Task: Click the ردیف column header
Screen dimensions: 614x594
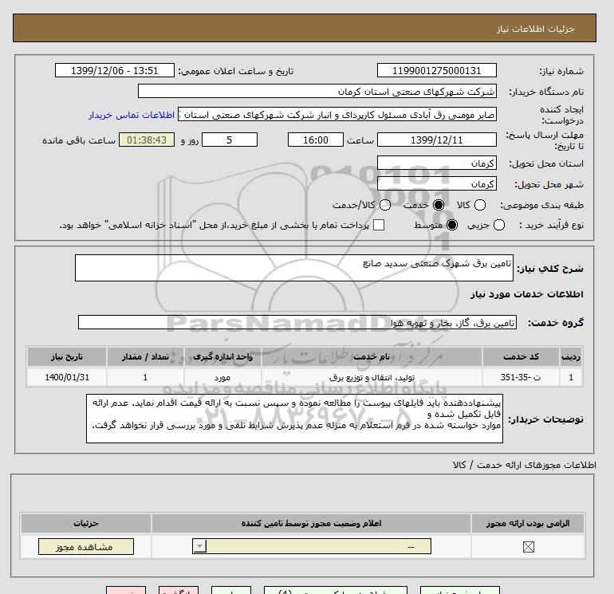Action: pyautogui.click(x=570, y=356)
